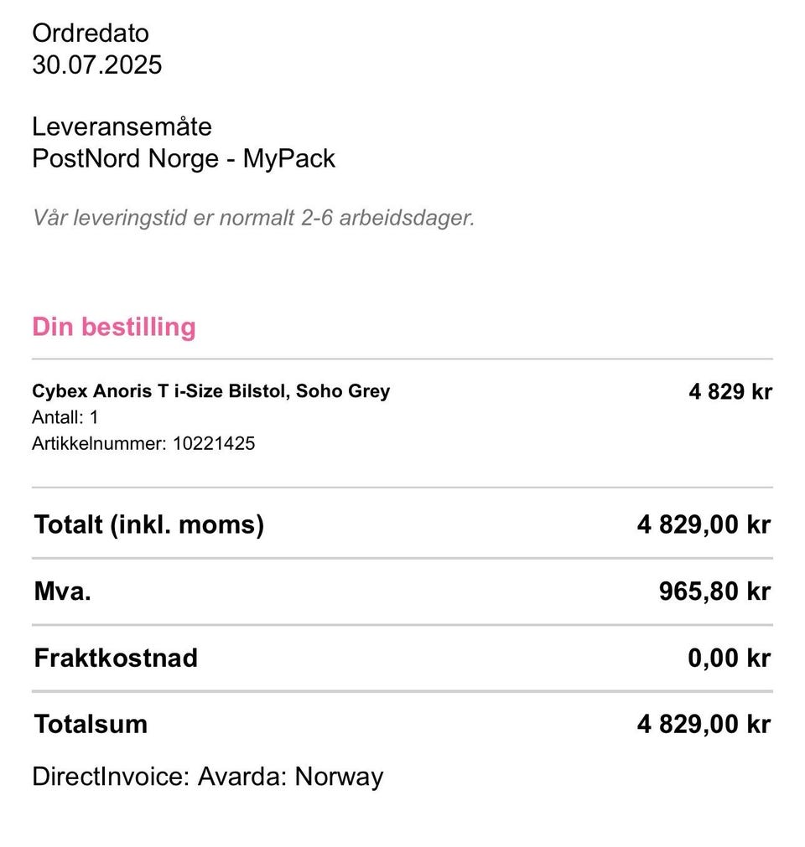
Task: Click the delivery time note in italics
Action: [253, 218]
